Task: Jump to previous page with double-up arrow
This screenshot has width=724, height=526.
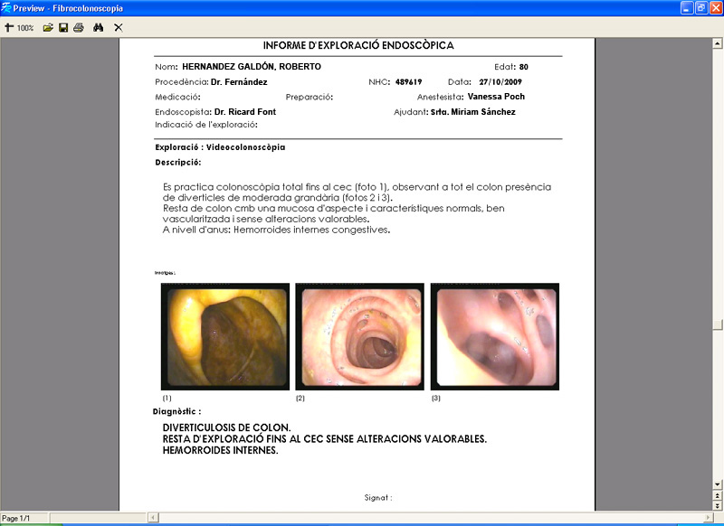Action: click(x=717, y=495)
